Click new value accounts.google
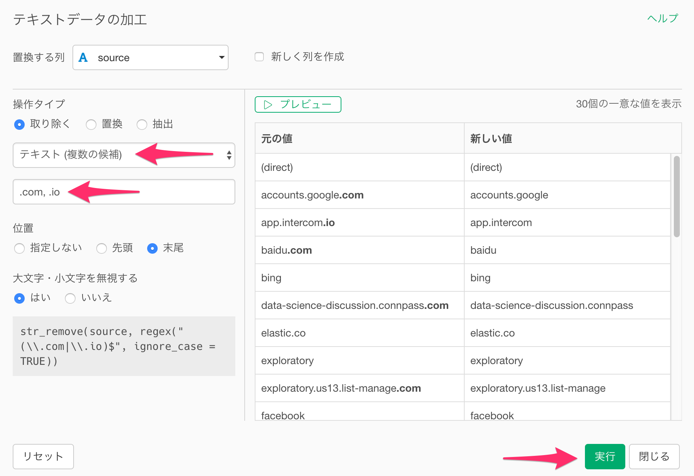This screenshot has height=476, width=694. 509,195
